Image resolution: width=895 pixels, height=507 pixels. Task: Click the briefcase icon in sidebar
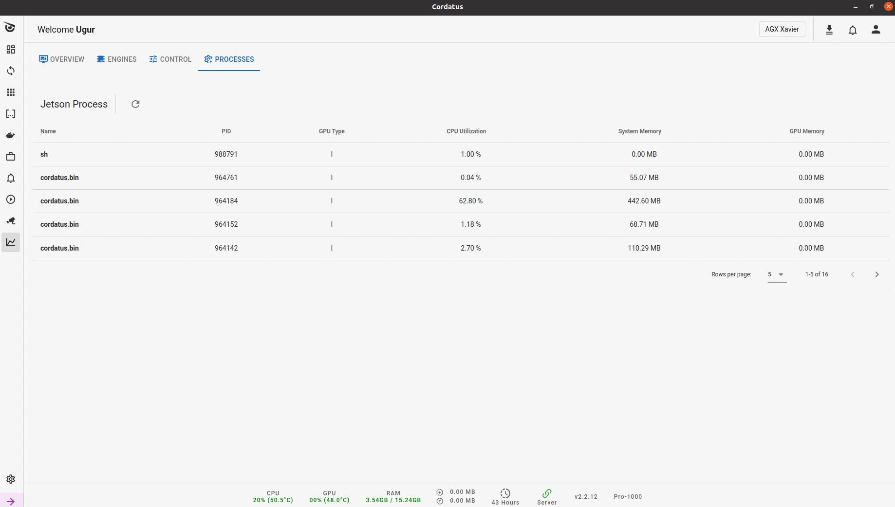tap(11, 157)
